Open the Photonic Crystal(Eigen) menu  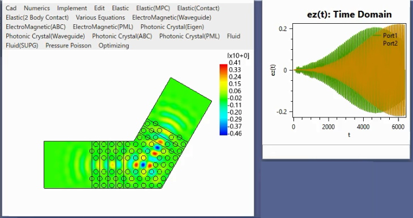click(172, 27)
